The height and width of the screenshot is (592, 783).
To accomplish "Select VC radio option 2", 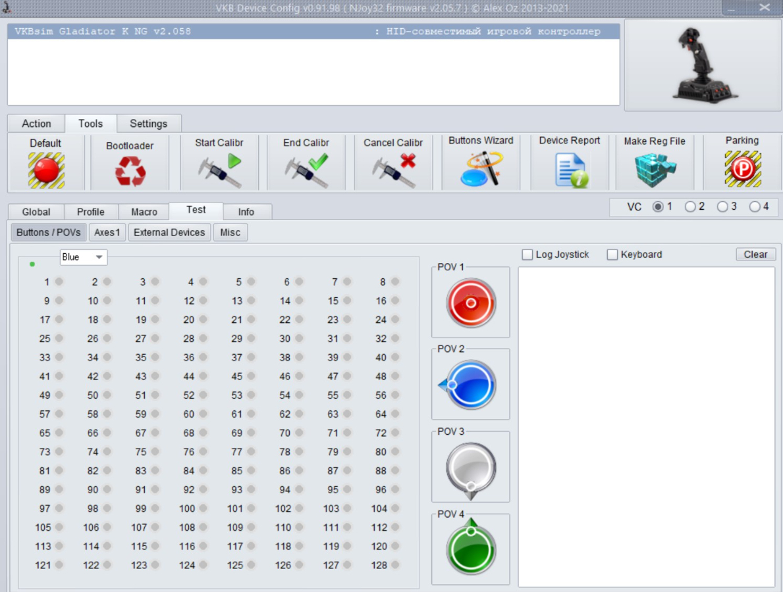I will click(x=690, y=207).
